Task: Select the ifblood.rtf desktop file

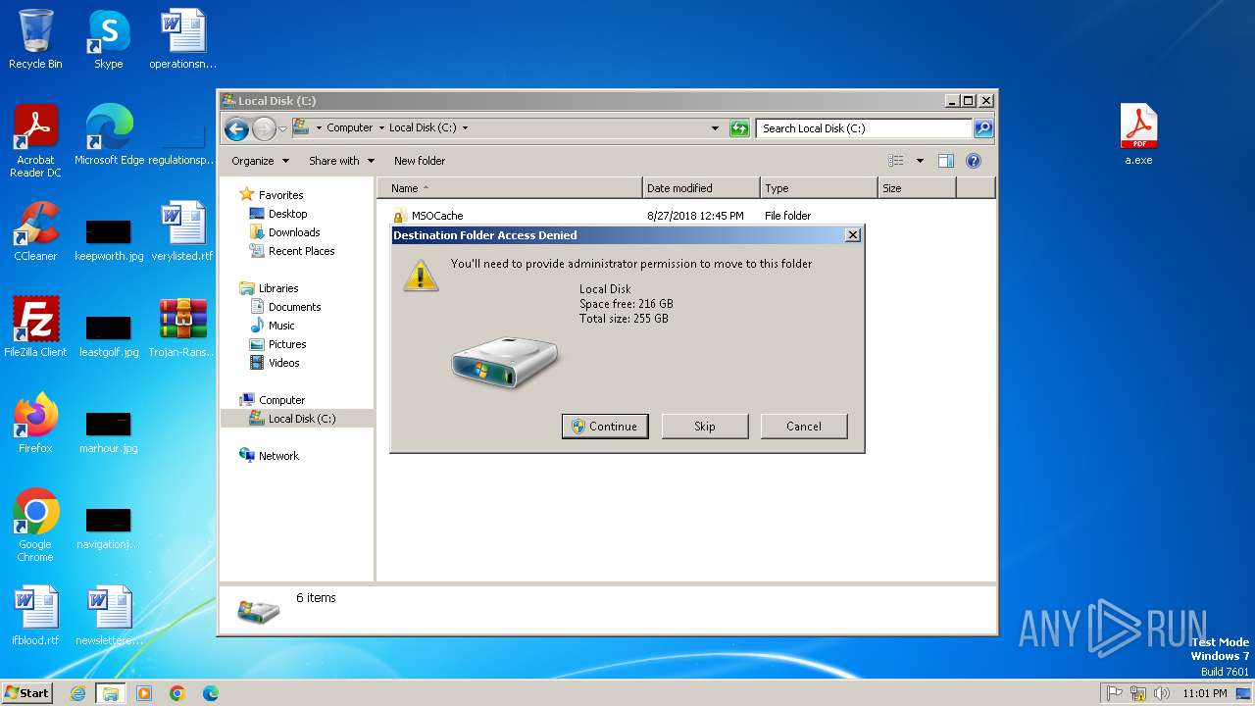Action: [35, 616]
